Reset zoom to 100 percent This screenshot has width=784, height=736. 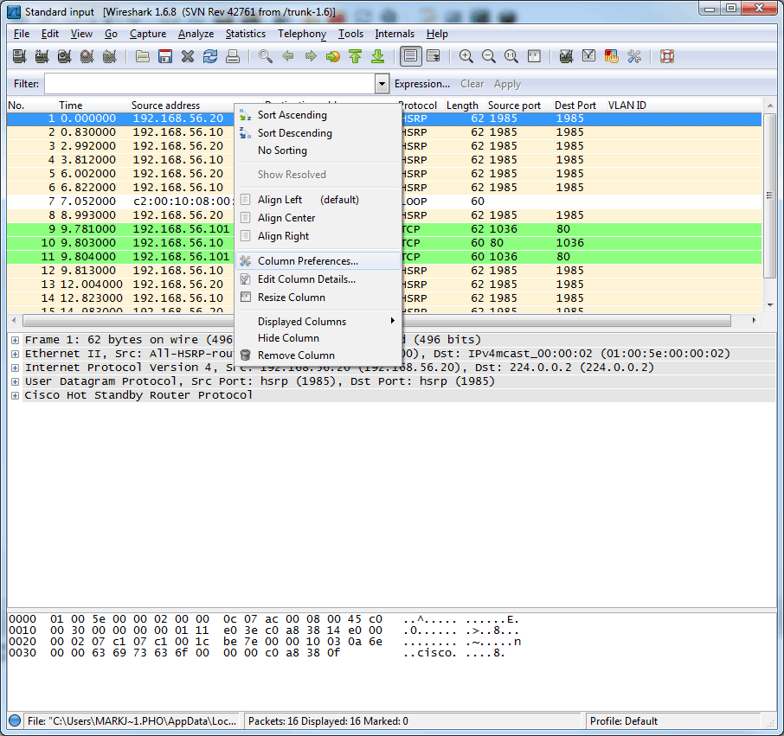(511, 56)
